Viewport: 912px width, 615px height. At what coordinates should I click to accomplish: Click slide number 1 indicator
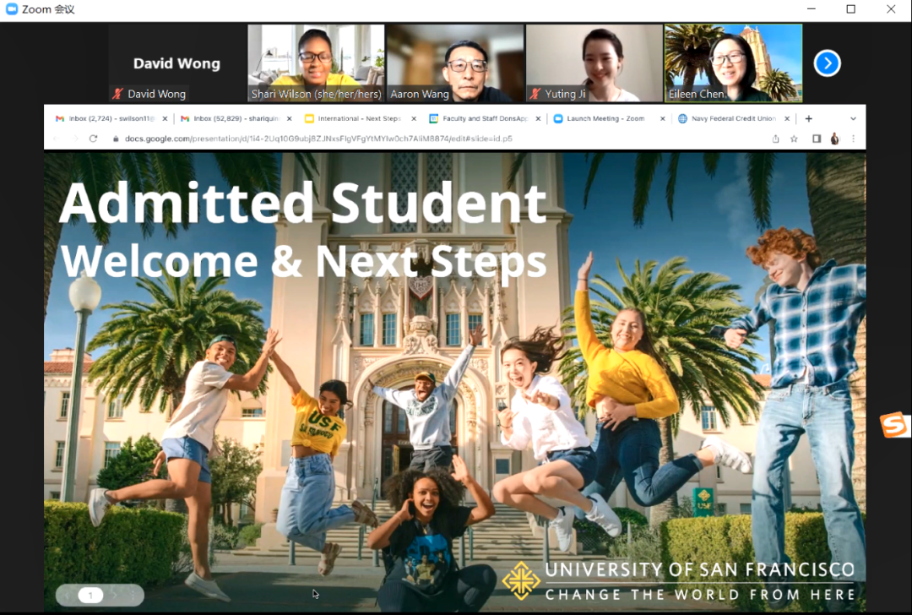point(90,596)
